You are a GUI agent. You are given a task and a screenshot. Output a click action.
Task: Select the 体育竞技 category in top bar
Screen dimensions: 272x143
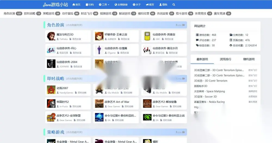click(203, 14)
